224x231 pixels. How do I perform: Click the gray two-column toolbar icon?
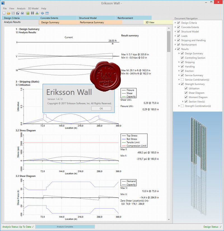tap(32, 13)
